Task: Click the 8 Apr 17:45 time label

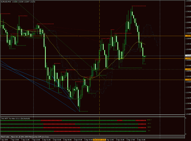Action: click(x=131, y=140)
